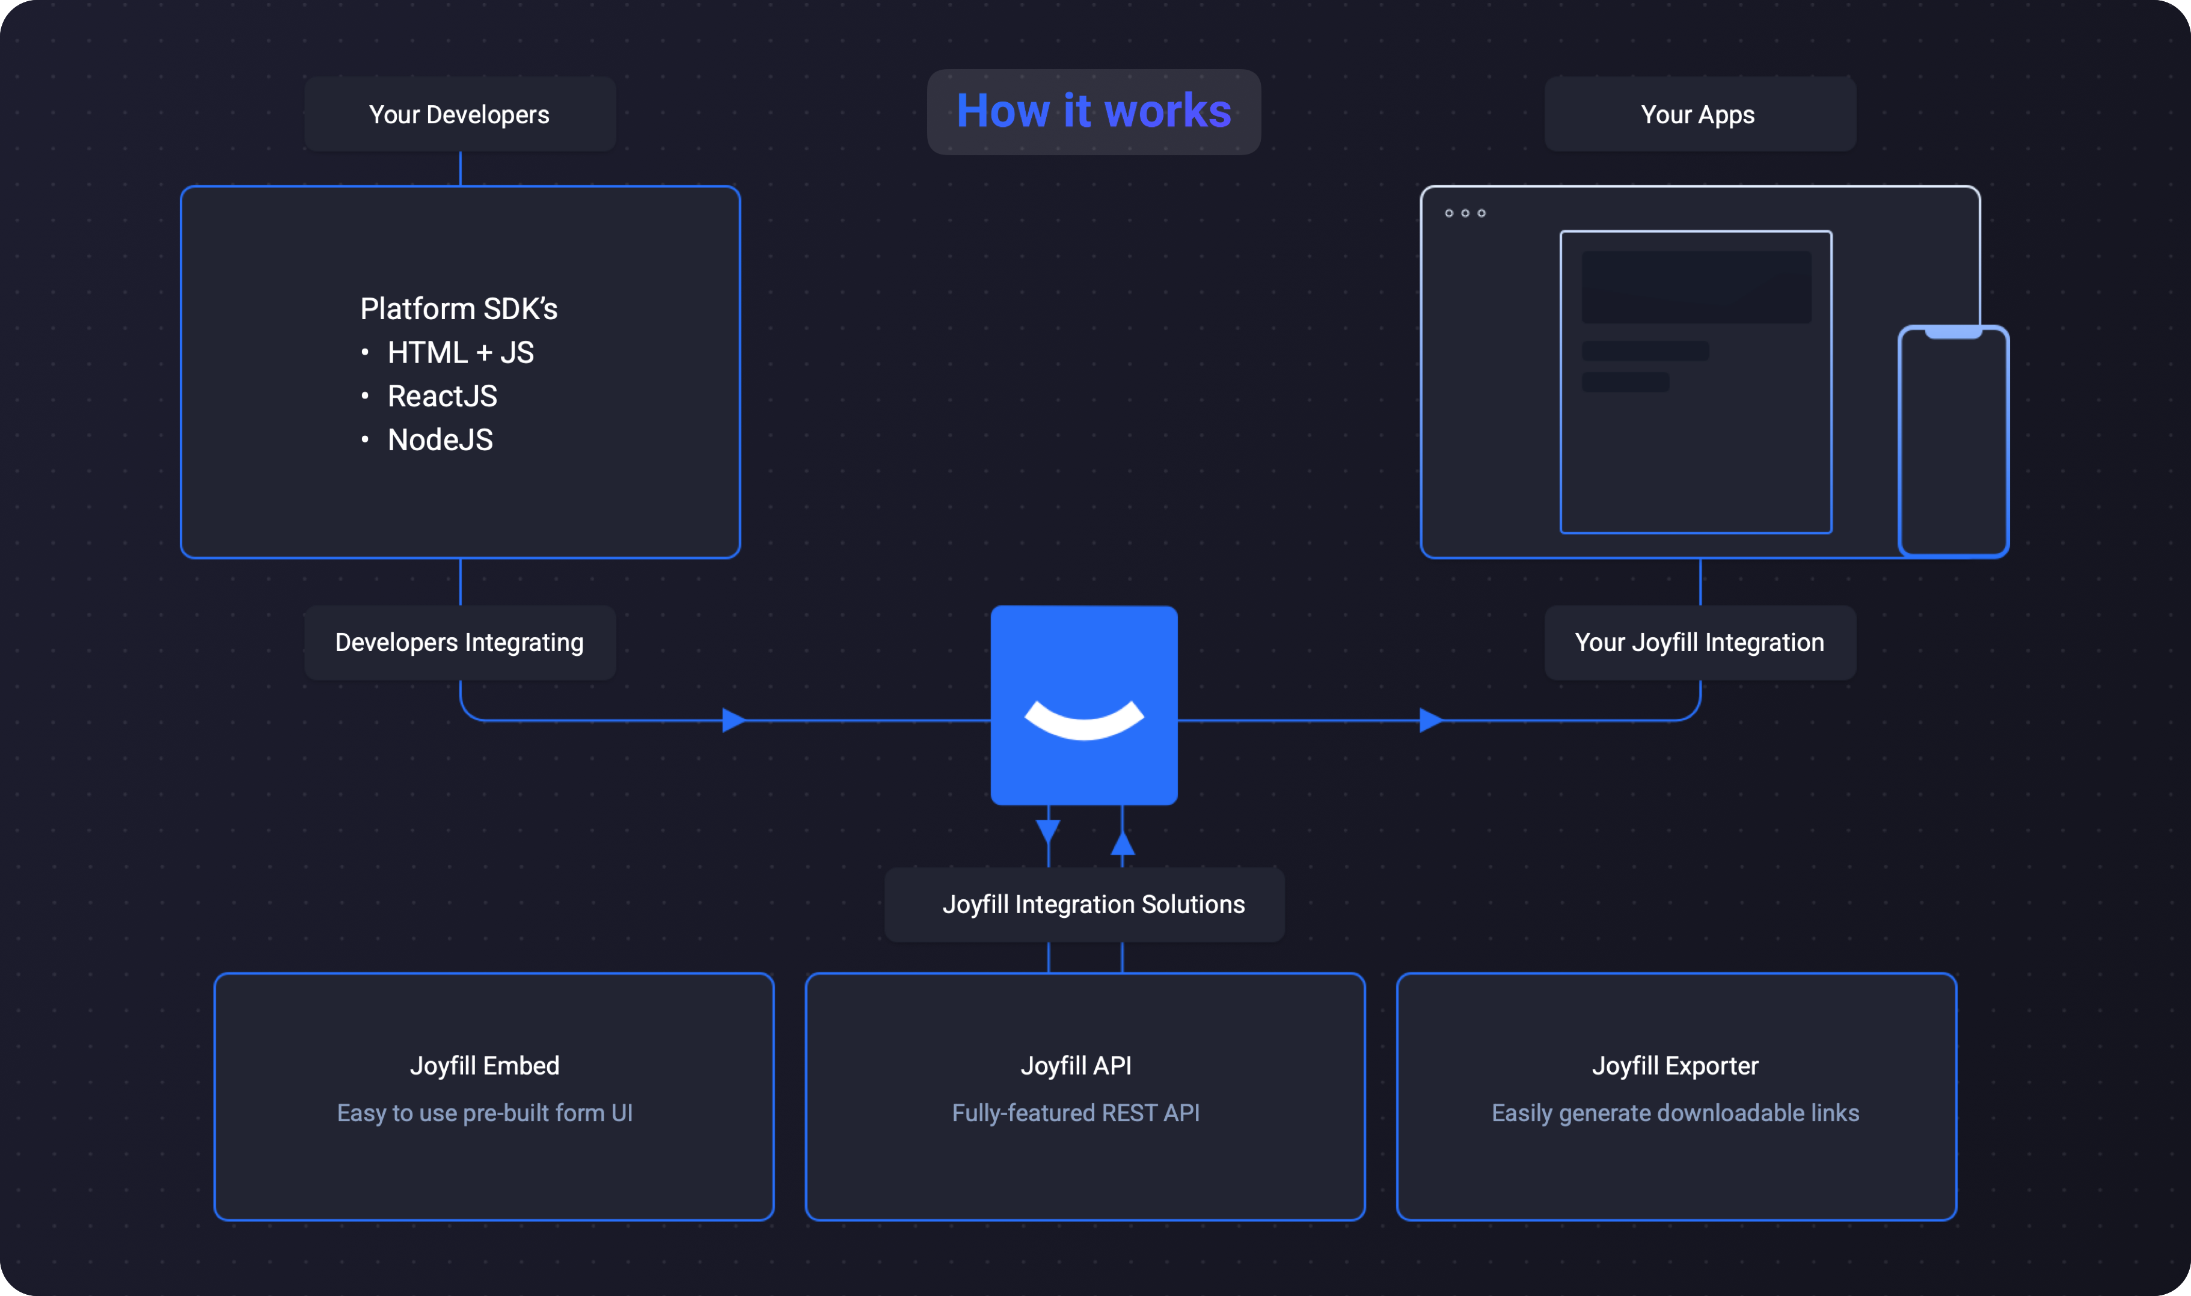
Task: Click the HTML + JS list item
Action: pyautogui.click(x=460, y=353)
